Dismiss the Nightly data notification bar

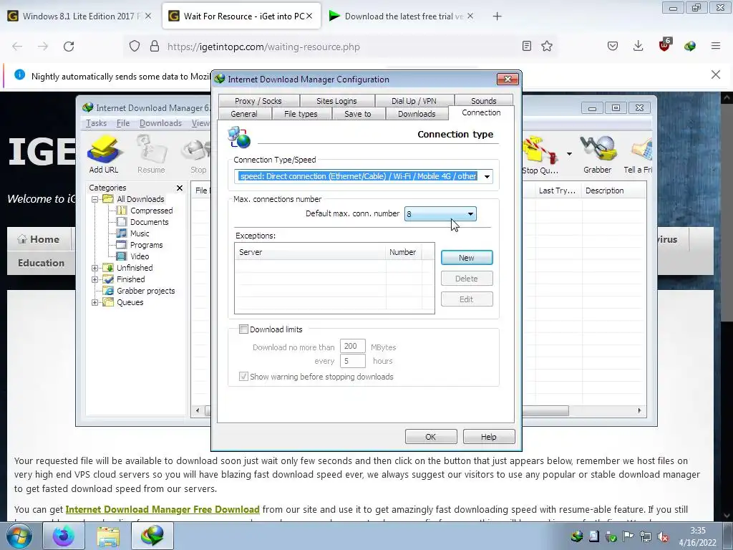(716, 74)
